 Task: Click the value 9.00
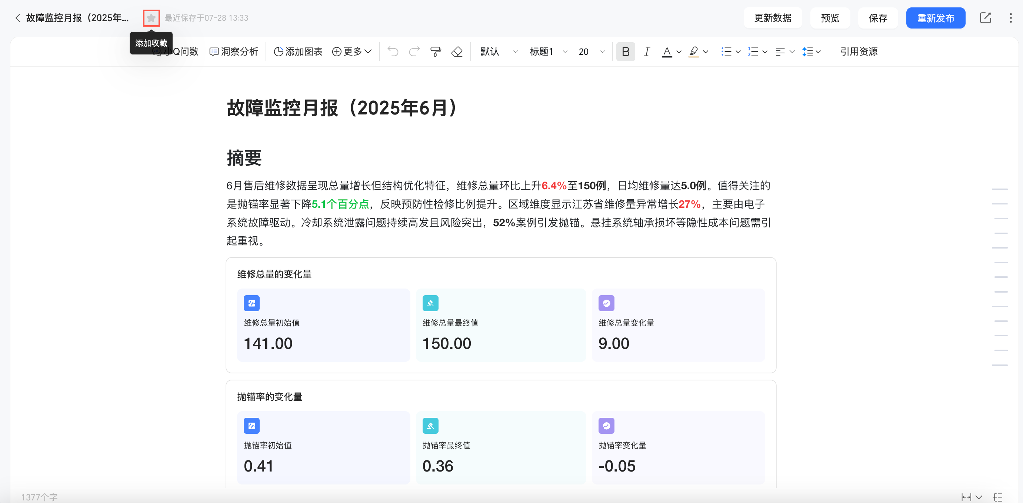coord(614,343)
